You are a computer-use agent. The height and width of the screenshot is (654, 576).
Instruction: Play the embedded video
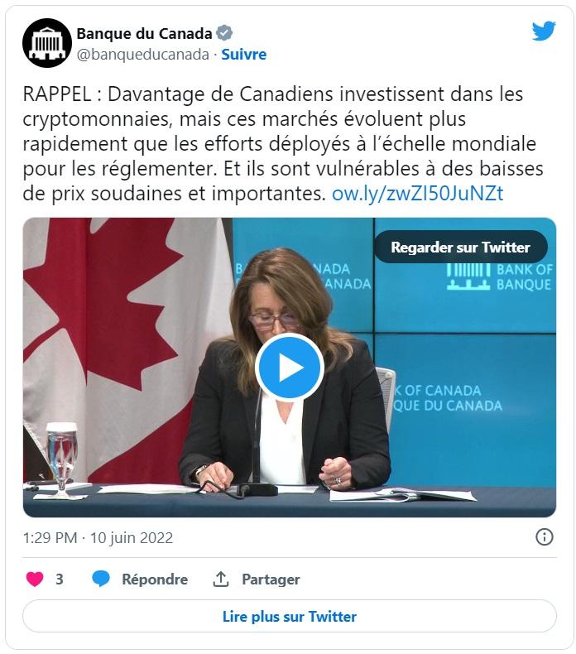(x=289, y=368)
